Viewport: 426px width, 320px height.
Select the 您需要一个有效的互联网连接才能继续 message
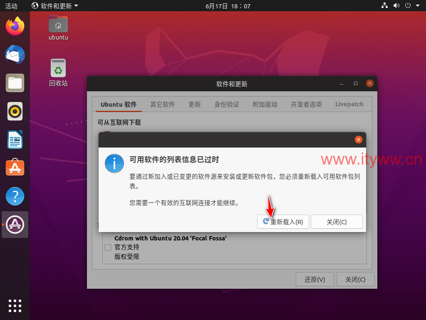(x=184, y=203)
